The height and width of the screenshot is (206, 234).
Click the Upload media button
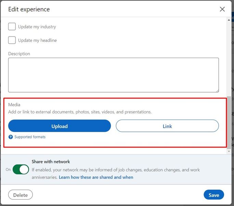60,126
